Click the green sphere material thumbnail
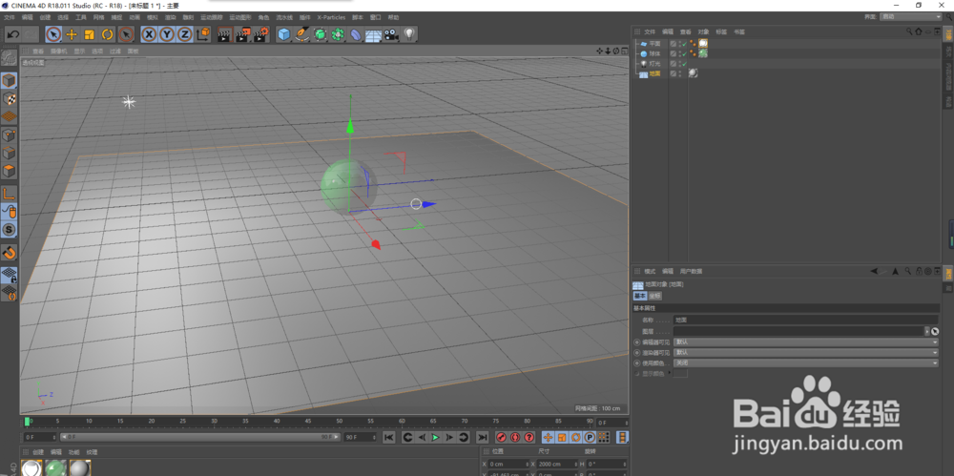This screenshot has width=954, height=476. click(55, 467)
